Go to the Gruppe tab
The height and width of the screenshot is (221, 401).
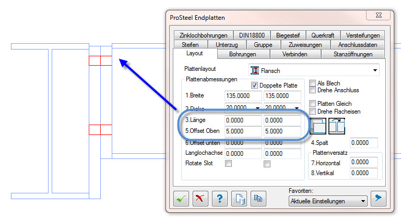click(263, 45)
